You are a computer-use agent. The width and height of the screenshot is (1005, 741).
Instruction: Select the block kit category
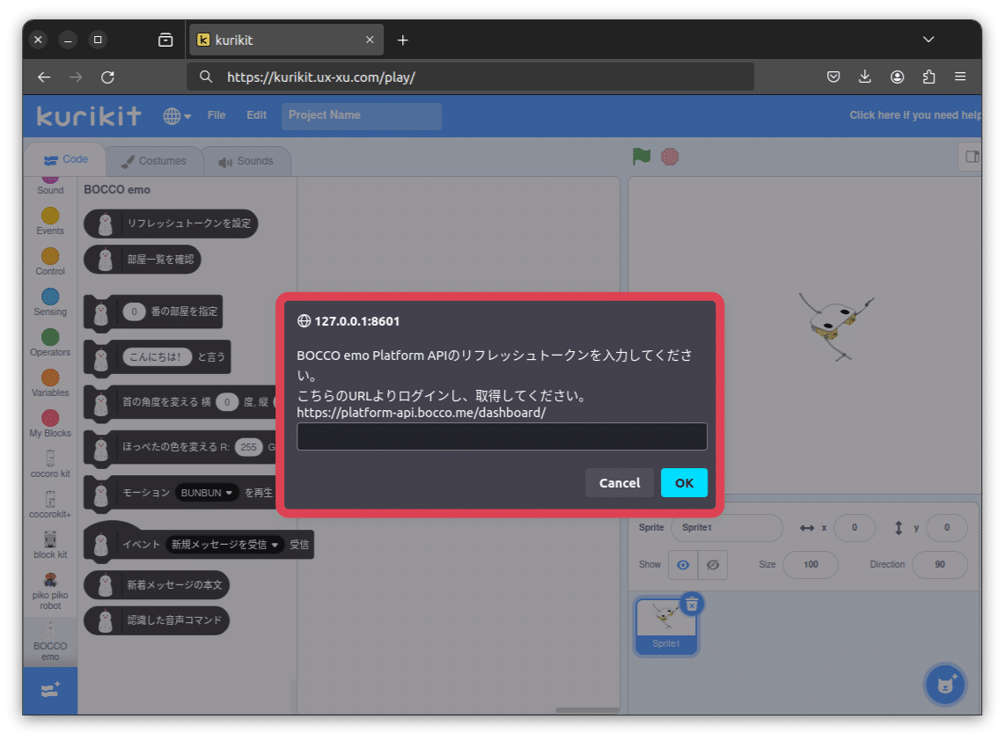coord(50,544)
